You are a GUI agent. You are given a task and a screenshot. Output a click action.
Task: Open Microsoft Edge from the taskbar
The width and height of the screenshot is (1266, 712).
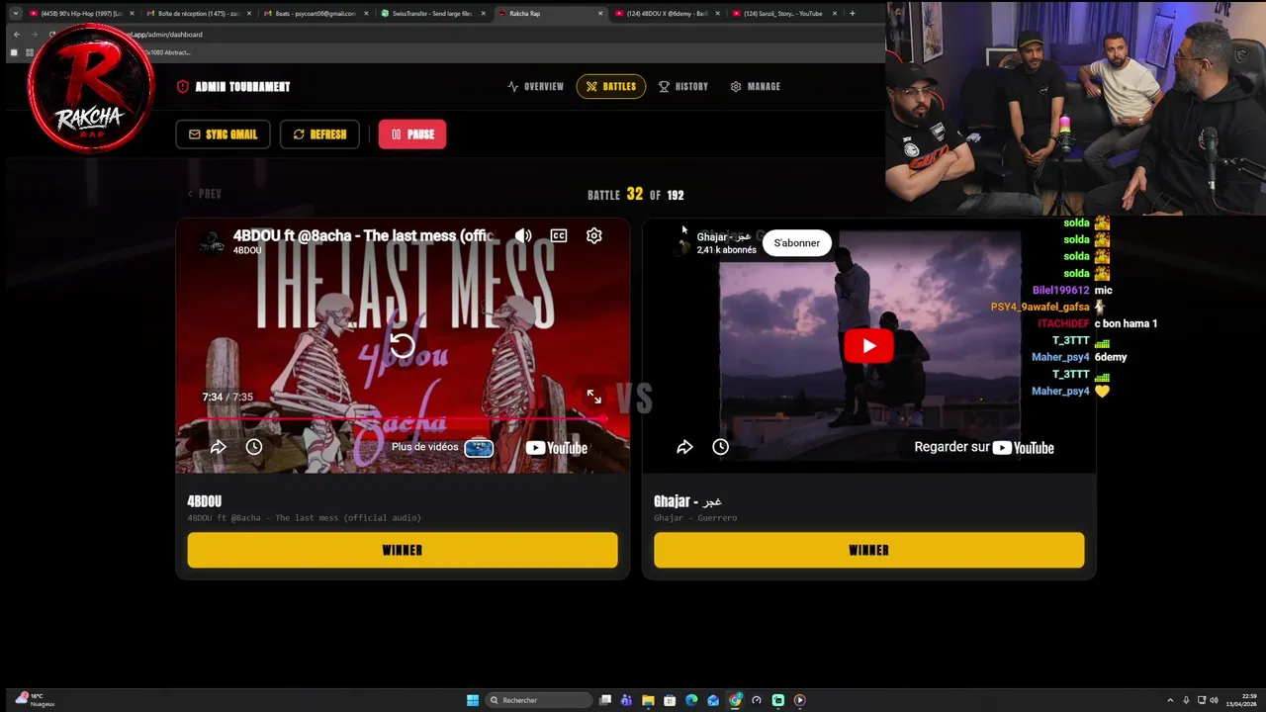point(691,700)
